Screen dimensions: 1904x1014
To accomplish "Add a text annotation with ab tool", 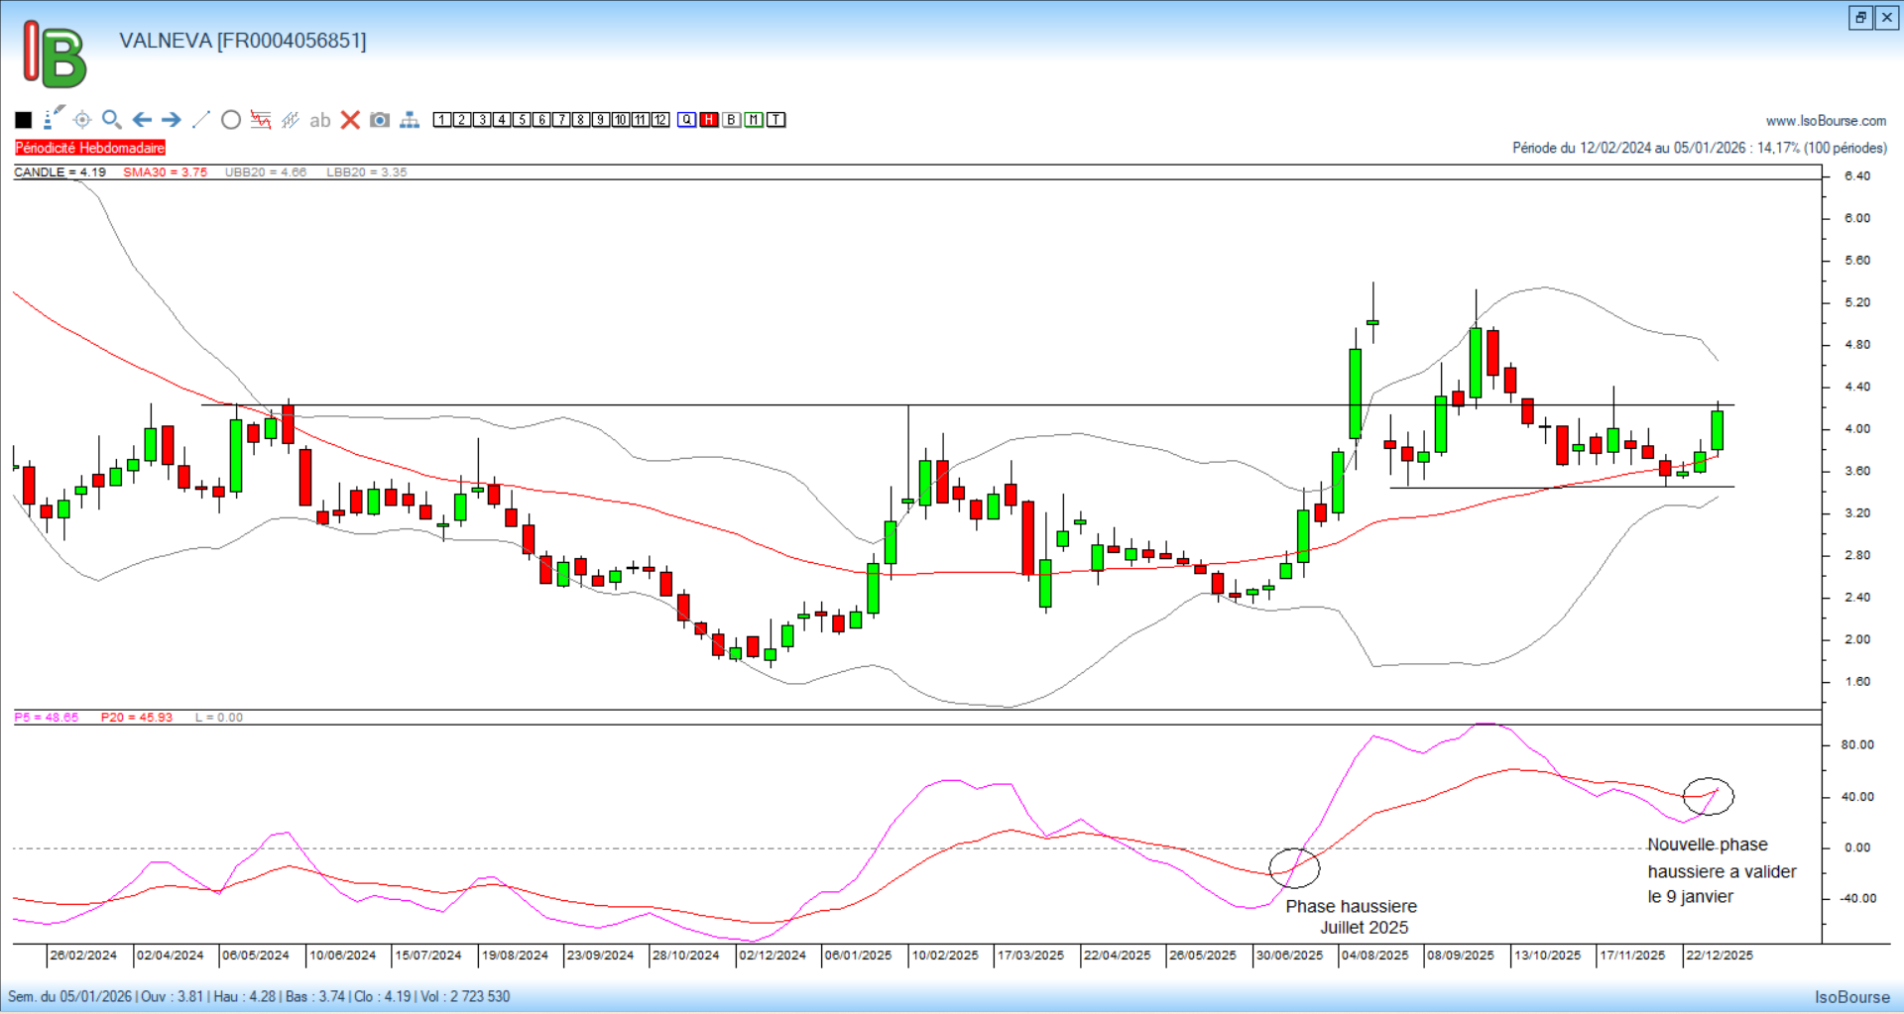I will (319, 120).
